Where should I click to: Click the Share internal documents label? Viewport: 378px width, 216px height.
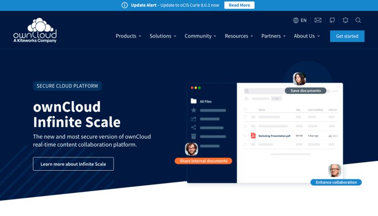(x=203, y=161)
